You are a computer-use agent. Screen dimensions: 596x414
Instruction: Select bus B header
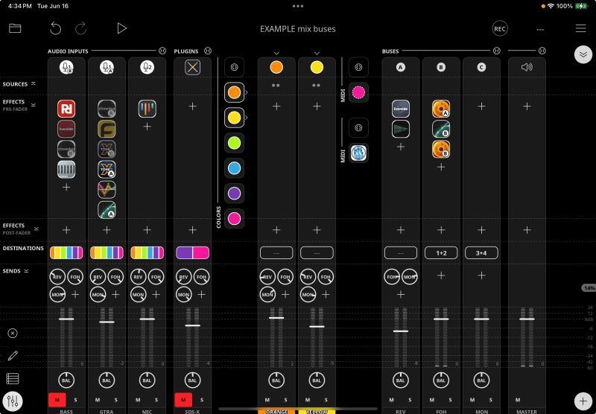pyautogui.click(x=441, y=67)
